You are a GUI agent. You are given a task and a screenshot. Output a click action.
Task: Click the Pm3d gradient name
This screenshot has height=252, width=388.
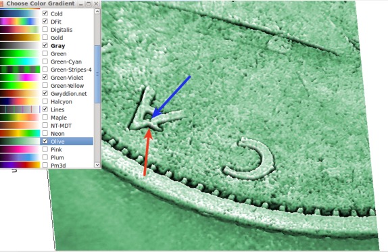[x=58, y=166]
